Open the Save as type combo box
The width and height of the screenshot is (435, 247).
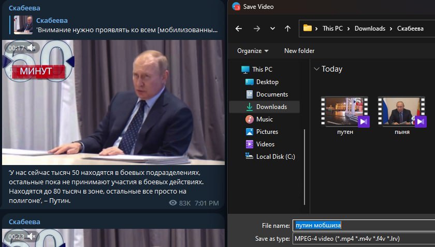click(364, 238)
